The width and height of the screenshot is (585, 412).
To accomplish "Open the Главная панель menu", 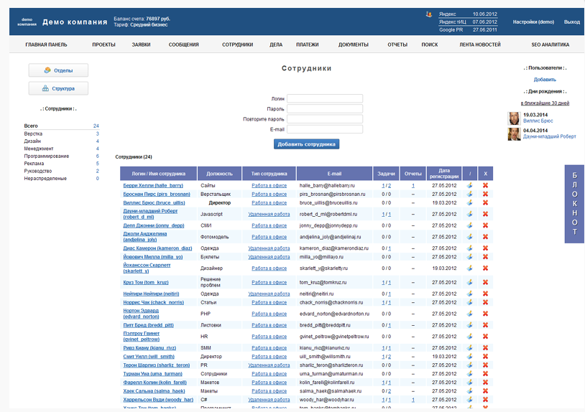I will point(46,45).
